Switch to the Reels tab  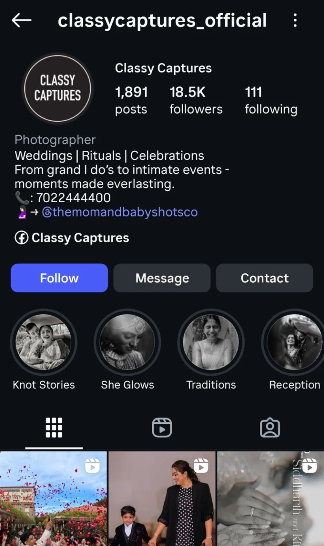tap(162, 428)
